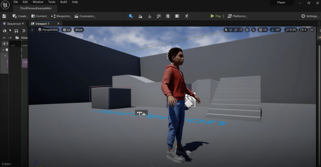Click the Play button
The image size is (321, 167).
point(216,16)
